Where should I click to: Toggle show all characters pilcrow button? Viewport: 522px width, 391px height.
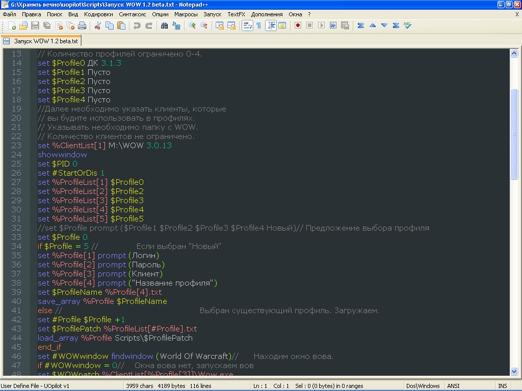coord(259,25)
